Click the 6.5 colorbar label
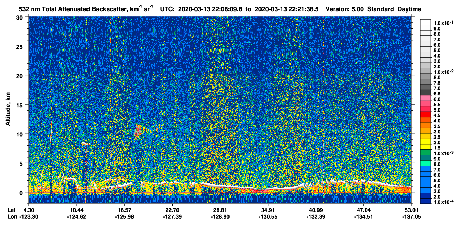This screenshot has width=457, height=234. (437, 94)
